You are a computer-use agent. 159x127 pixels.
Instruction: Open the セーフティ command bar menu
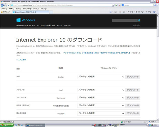pos(140,12)
